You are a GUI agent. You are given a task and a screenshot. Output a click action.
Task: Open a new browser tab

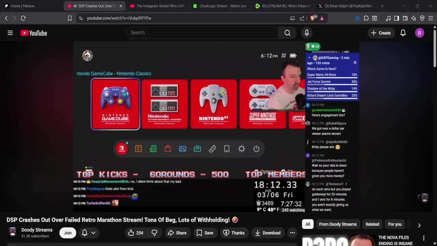[382, 6]
